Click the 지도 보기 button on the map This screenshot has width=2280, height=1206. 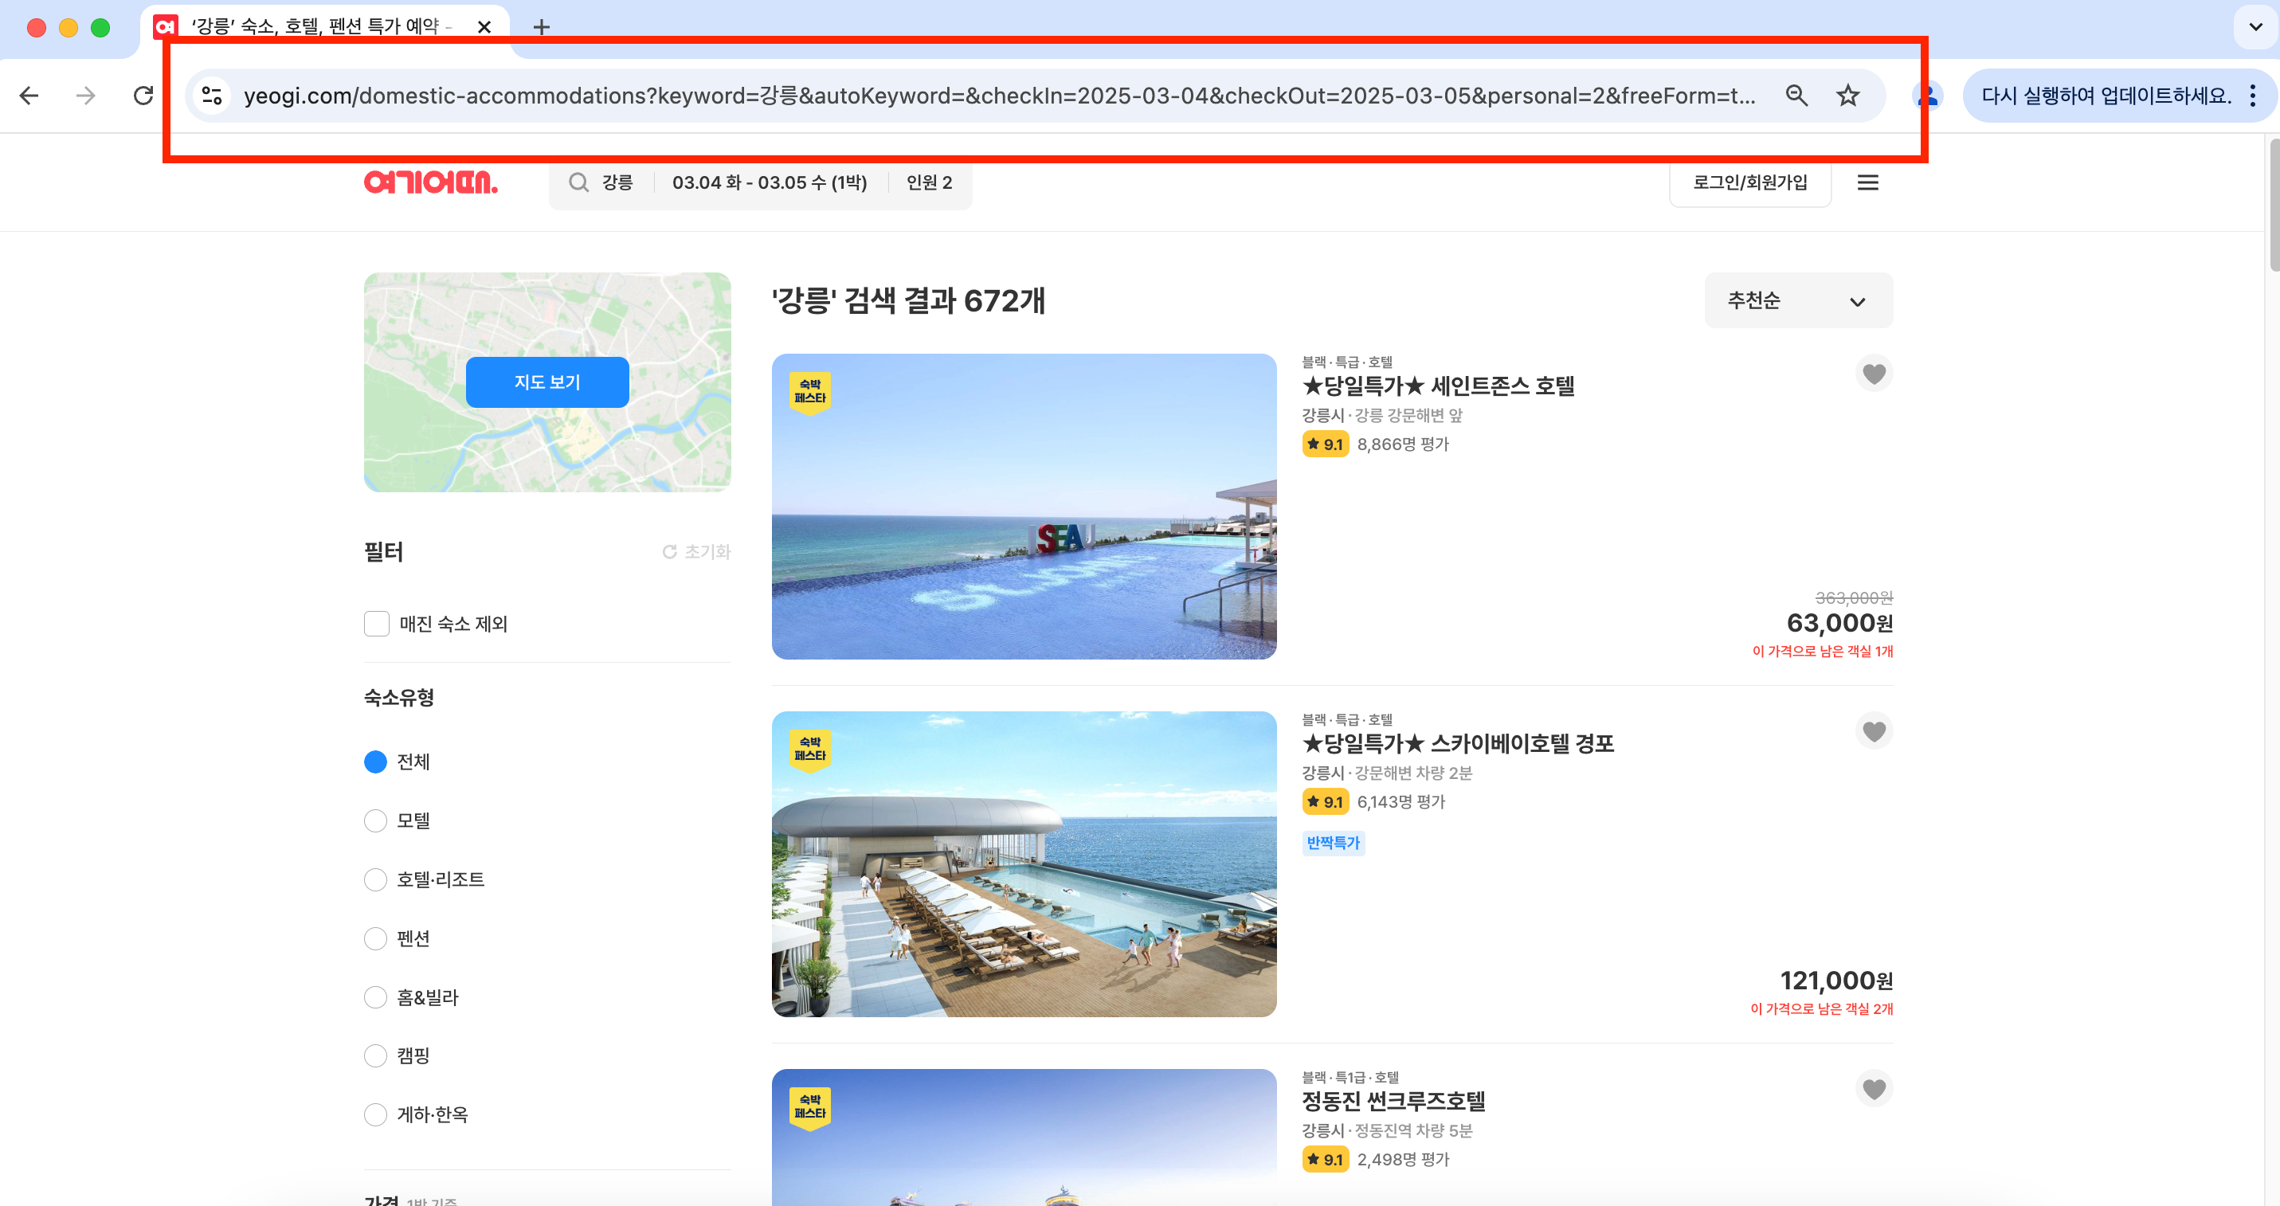pyautogui.click(x=547, y=382)
